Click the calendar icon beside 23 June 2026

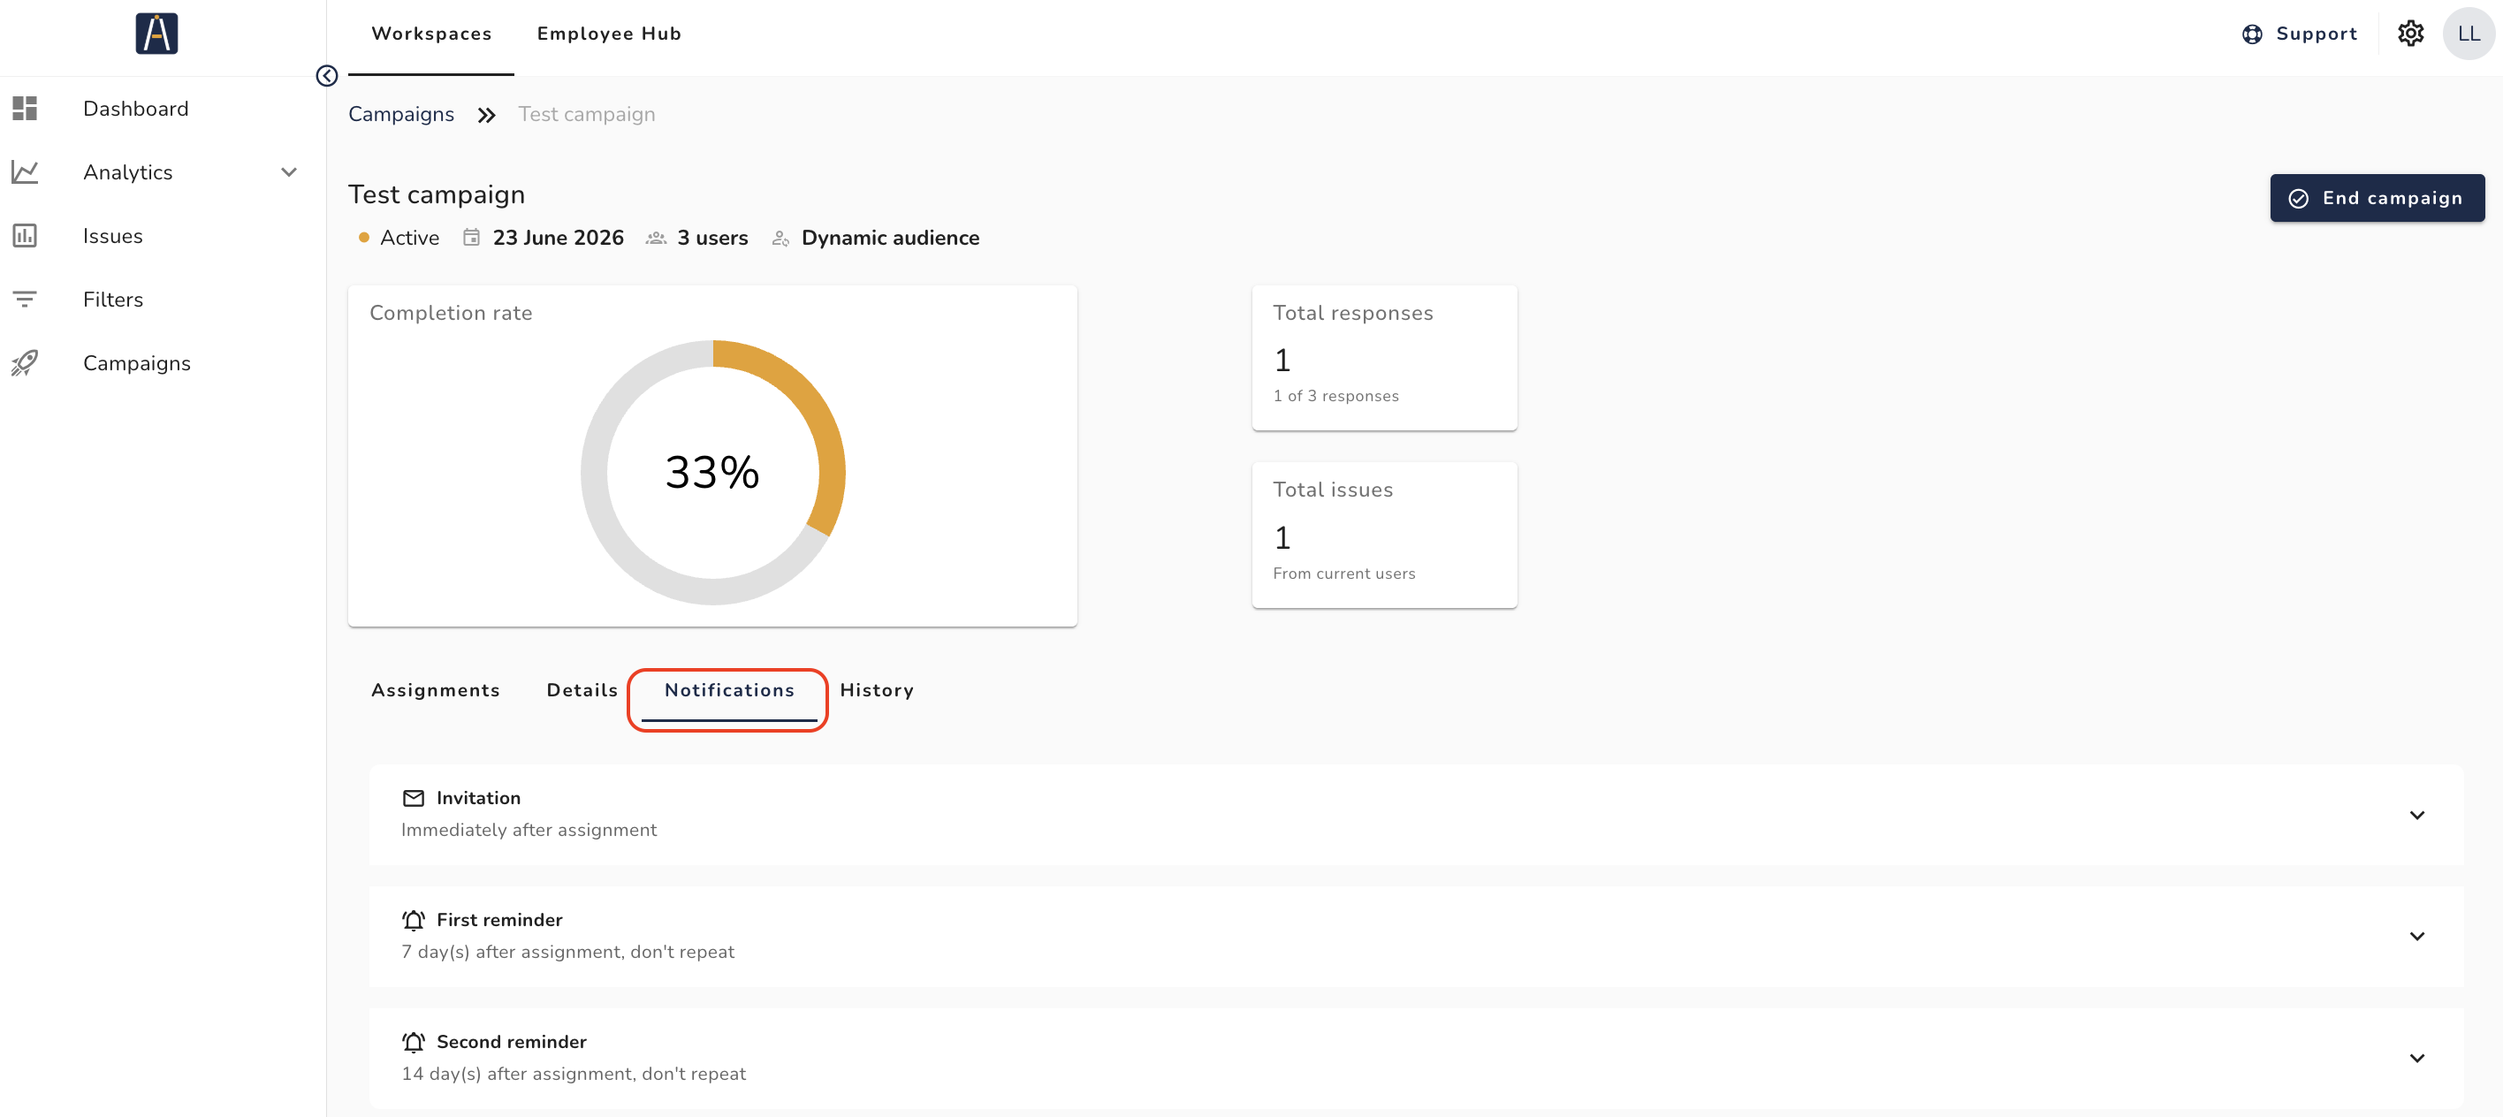(x=471, y=237)
